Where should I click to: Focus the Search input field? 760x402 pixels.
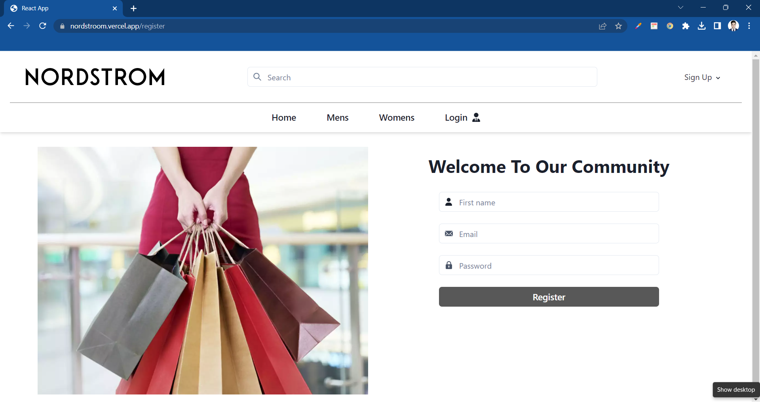click(422, 77)
